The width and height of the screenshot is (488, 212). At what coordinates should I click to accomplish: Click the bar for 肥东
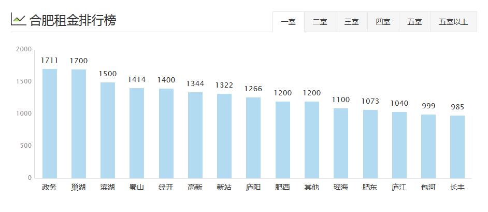(x=370, y=144)
